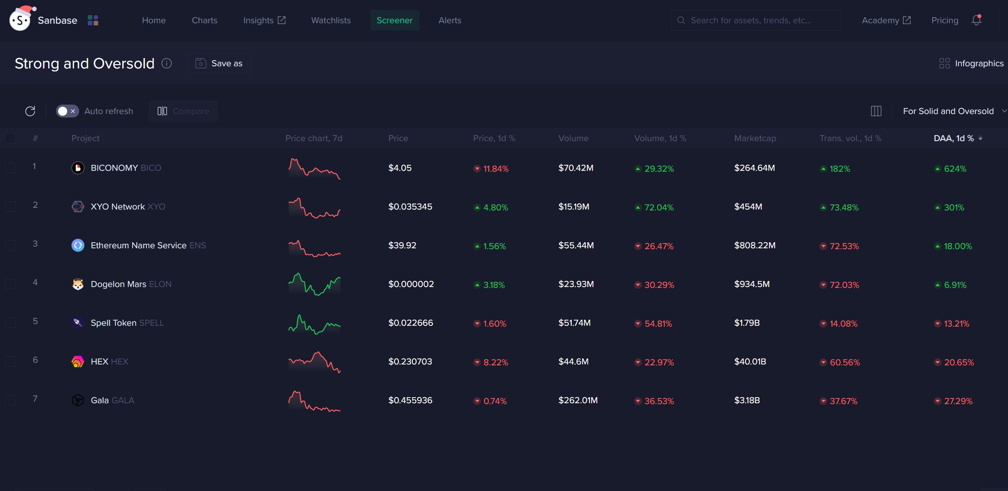
Task: Open the Academy link
Action: tap(886, 20)
